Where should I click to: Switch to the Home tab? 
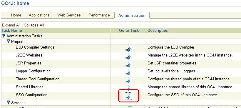click(16, 15)
